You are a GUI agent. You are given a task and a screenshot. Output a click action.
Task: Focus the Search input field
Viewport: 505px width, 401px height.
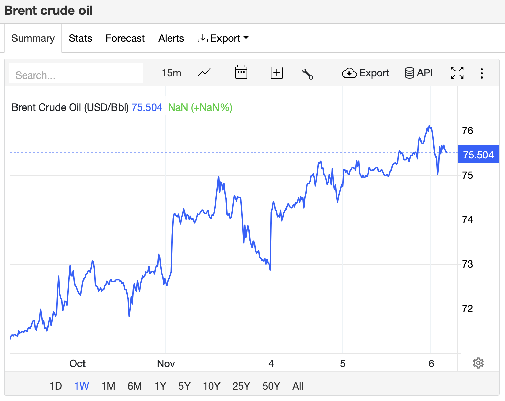(76, 73)
